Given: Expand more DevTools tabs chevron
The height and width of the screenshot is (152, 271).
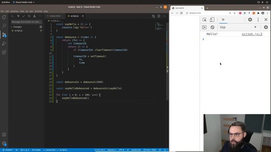Looking at the screenshot, I should point(223,20).
